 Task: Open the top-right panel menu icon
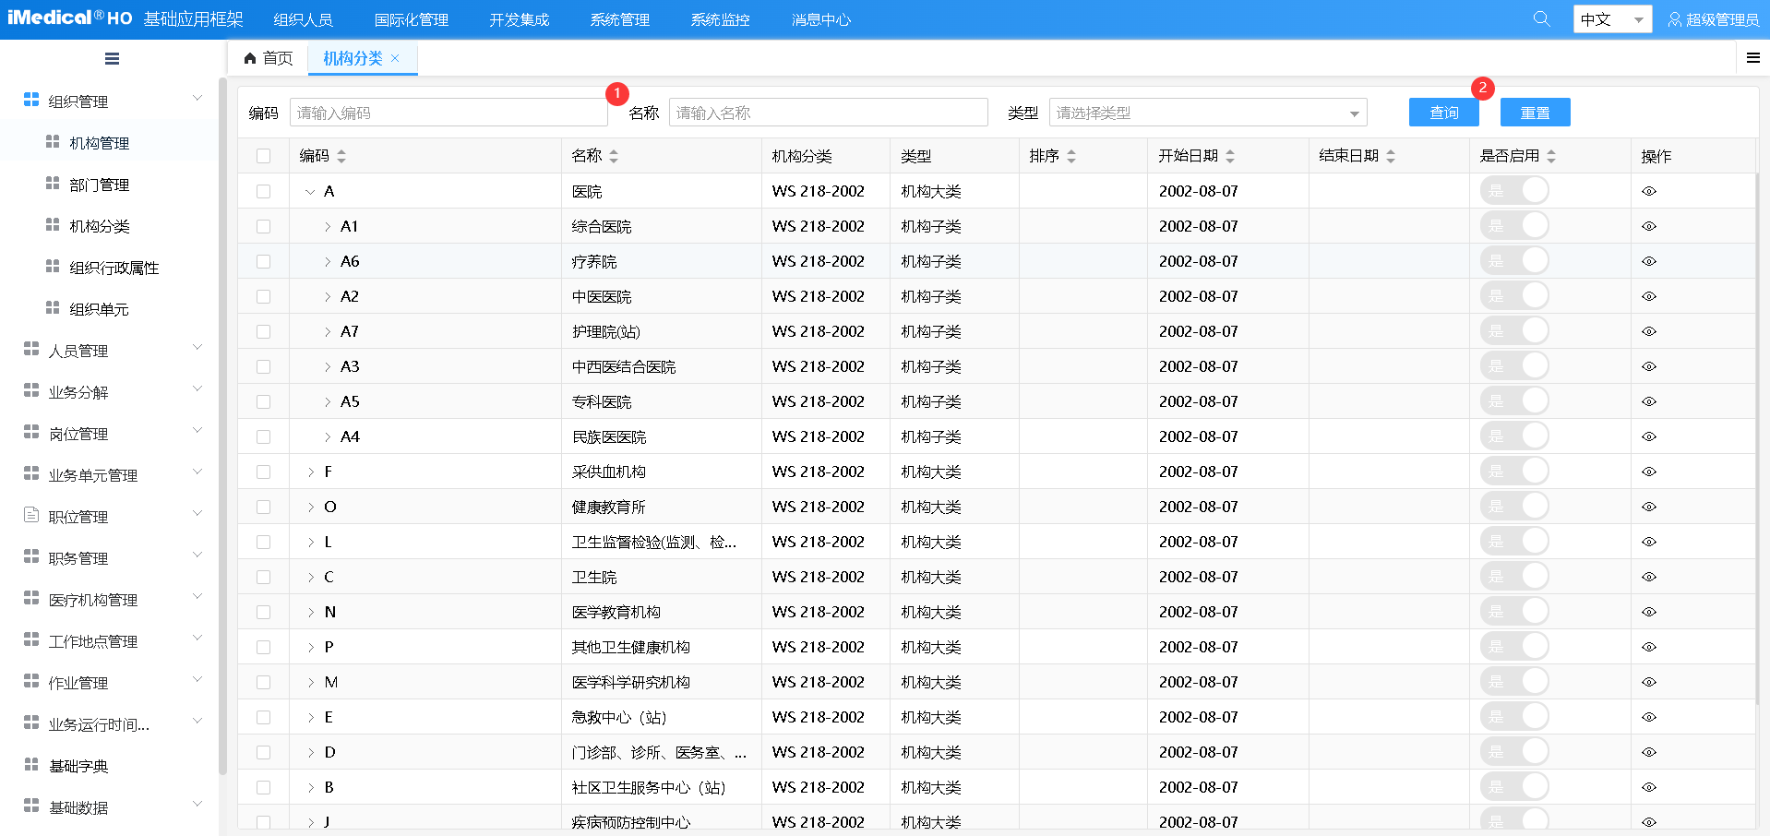point(1752,57)
